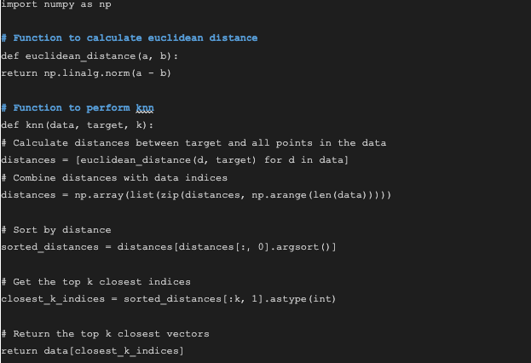This screenshot has width=531, height=363.
Task: Click the blue 'Function to calculate euclidean distance' comment
Action: point(136,38)
